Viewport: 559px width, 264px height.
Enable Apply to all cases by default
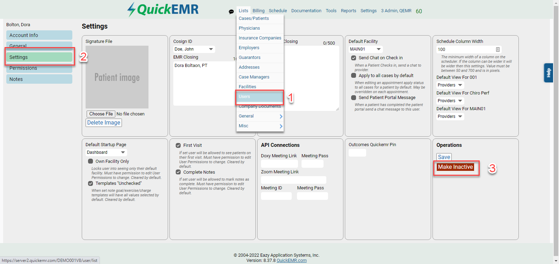coord(354,75)
